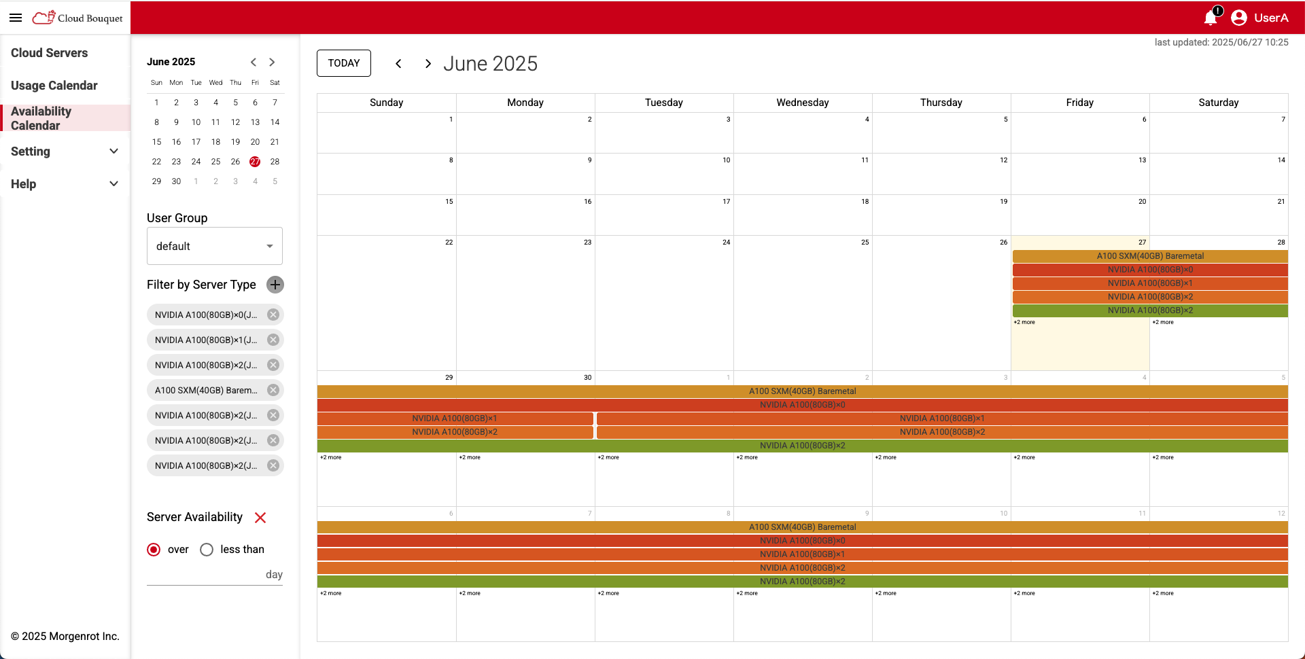Viewport: 1305px width, 659px height.
Task: Click the Cloud Bouquet logo
Action: point(77,18)
